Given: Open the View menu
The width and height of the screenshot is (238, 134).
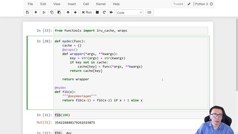Looking at the screenshot, I should [57, 4].
